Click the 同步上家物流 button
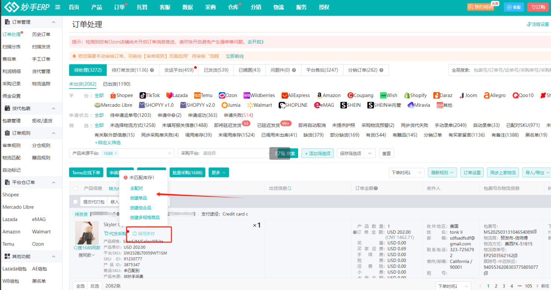Screen dimensions: 551x290 503,172
